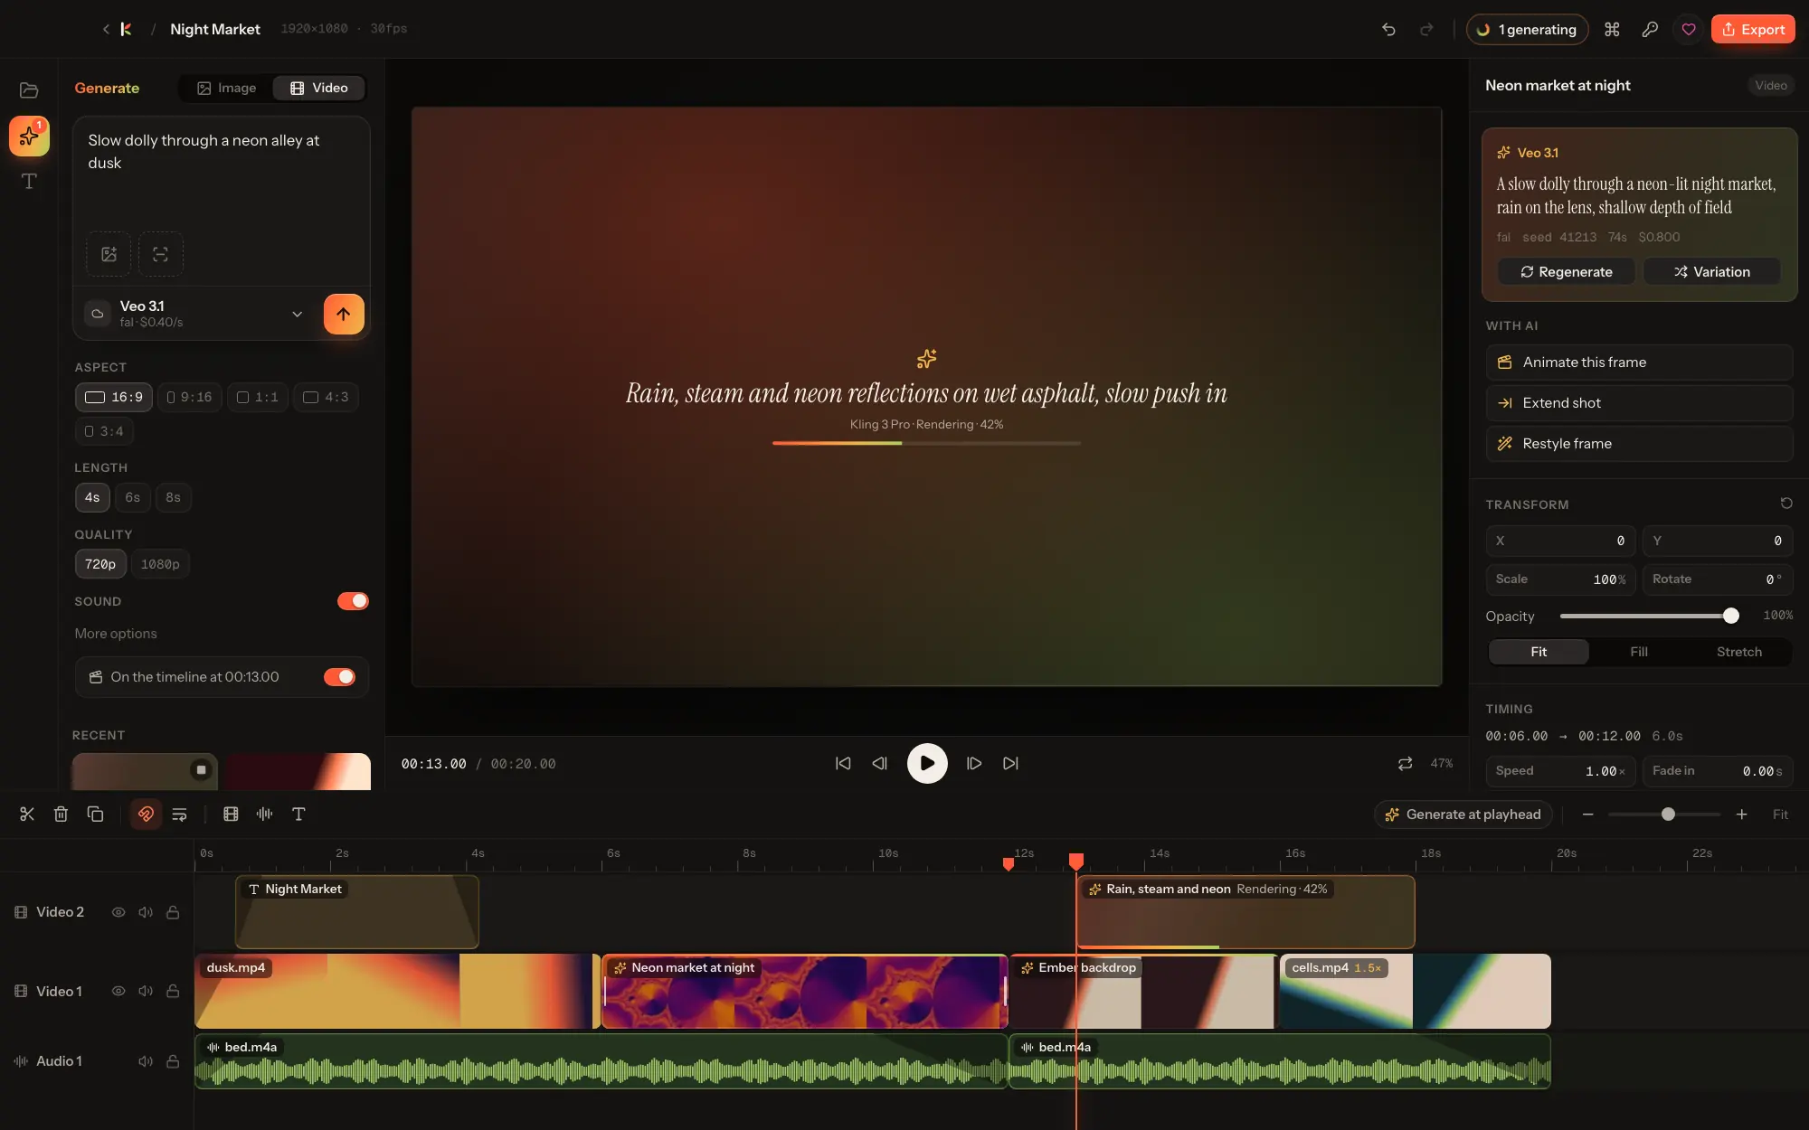1809x1130 pixels.
Task: Adjust the Opacity slider handle
Action: (1731, 616)
